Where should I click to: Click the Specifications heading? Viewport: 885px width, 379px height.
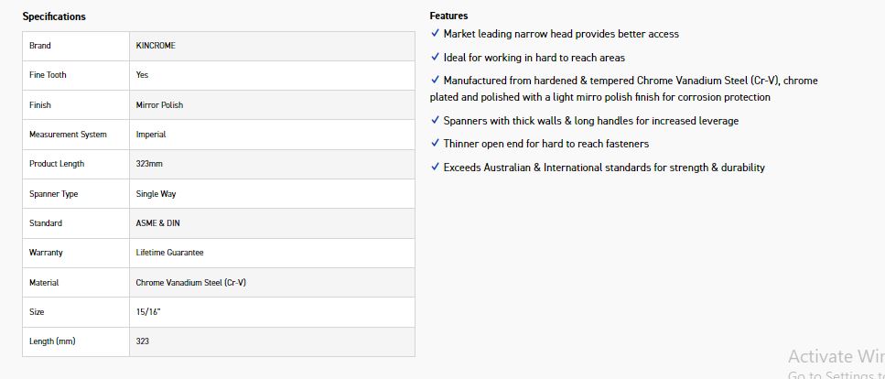(x=54, y=16)
